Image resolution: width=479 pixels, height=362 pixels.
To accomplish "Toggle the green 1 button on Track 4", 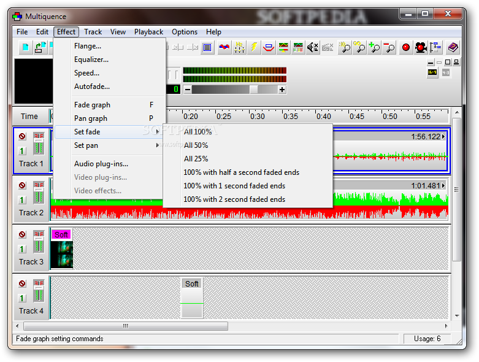I will (x=21, y=298).
